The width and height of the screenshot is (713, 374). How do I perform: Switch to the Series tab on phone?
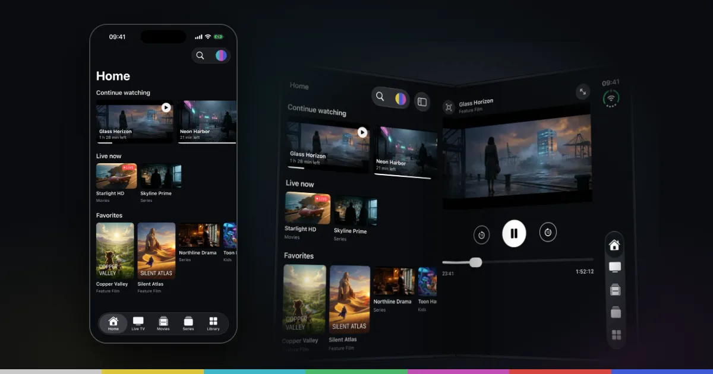coord(188,324)
